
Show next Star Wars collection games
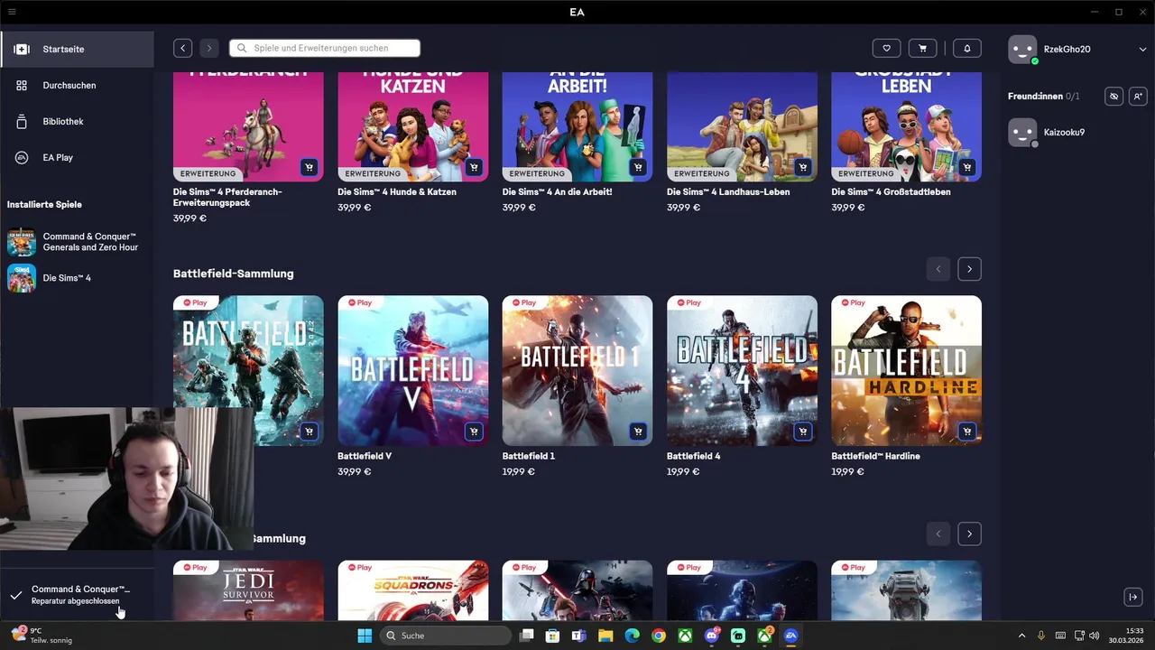[x=969, y=534]
